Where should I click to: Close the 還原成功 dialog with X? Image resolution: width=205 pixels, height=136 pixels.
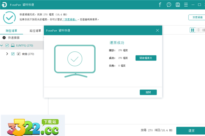pos(158,30)
